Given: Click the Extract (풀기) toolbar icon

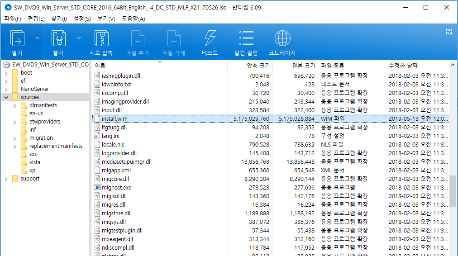Looking at the screenshot, I should (58, 38).
